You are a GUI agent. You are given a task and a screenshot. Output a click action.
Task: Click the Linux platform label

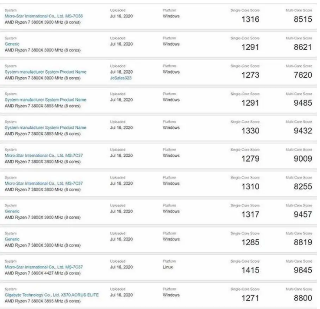coord(168,267)
